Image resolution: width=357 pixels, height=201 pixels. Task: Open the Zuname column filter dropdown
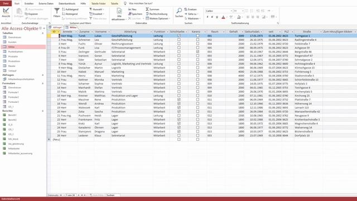(x=92, y=32)
